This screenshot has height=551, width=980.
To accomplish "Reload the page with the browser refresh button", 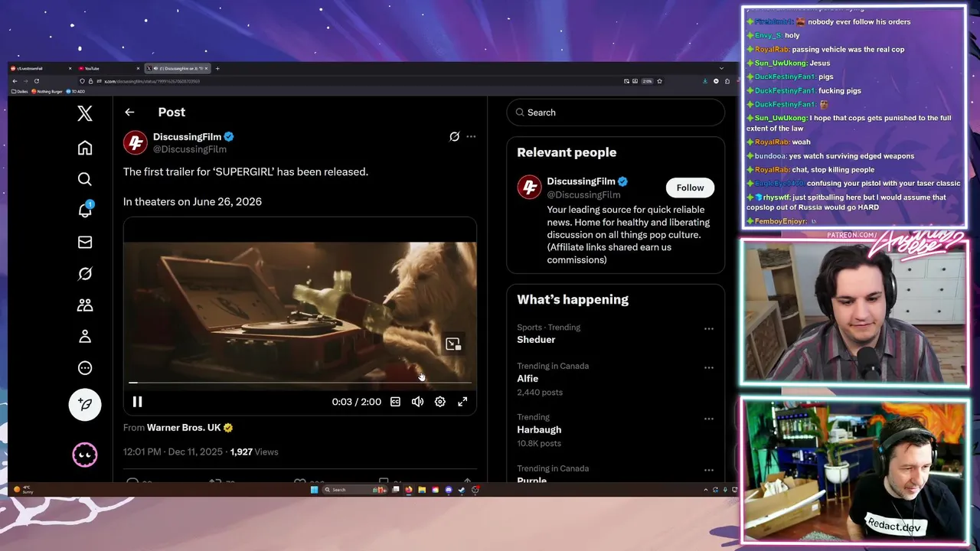I will [36, 81].
